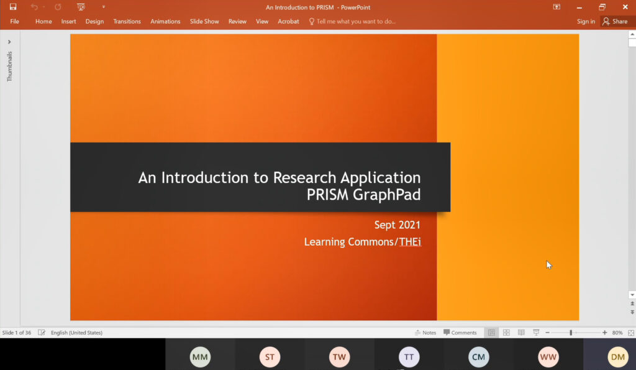Click English (United States) language indicator
Screen dimensions: 636x370
coord(76,333)
